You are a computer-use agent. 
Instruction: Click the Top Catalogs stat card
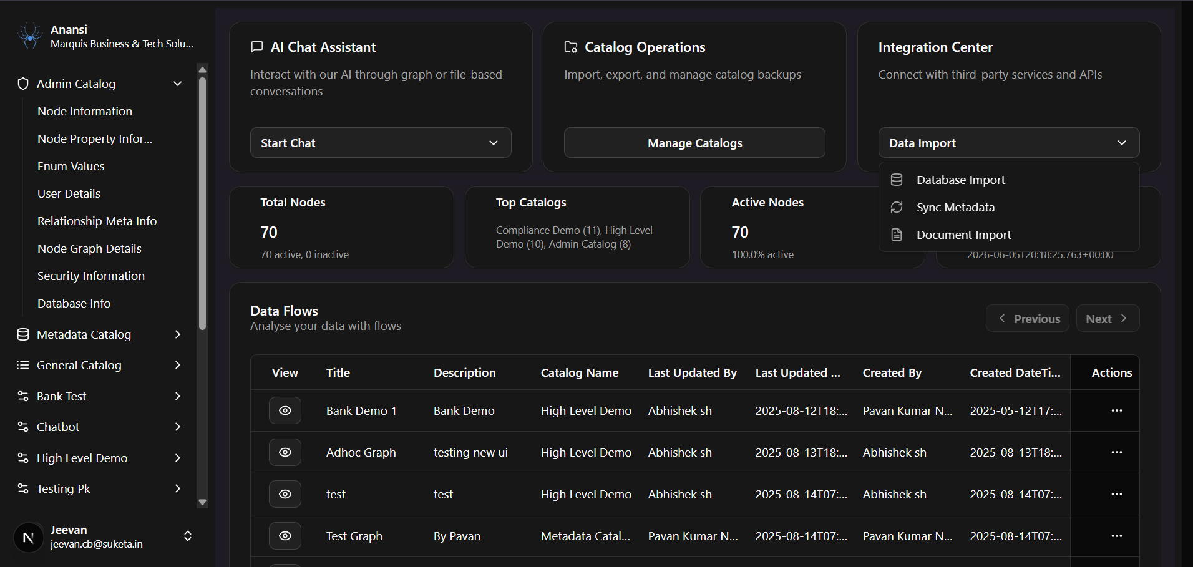point(577,227)
